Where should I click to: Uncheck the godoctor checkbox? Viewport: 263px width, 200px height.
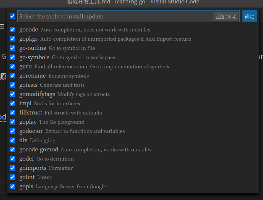[12, 131]
